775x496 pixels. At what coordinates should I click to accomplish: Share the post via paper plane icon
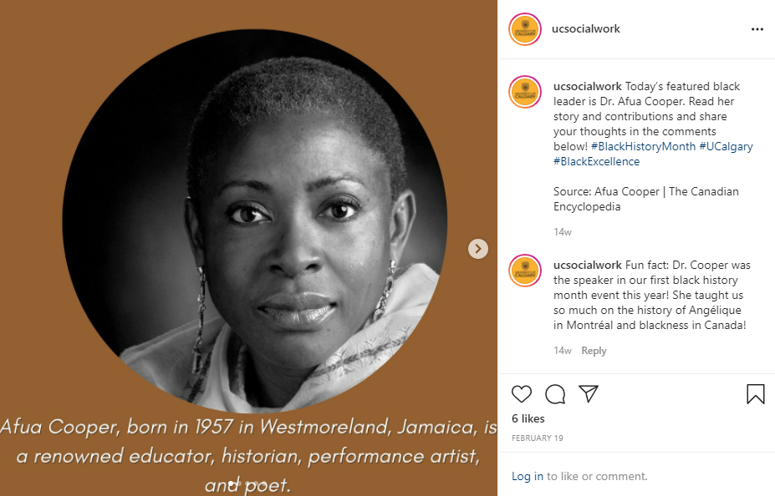click(589, 393)
